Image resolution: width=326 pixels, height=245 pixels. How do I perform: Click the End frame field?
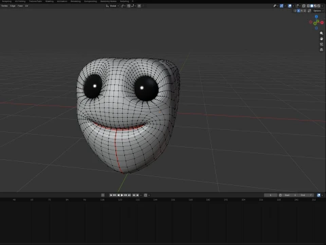[306, 195]
